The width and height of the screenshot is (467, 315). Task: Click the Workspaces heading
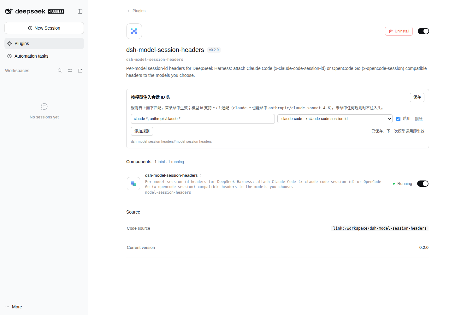(x=17, y=71)
